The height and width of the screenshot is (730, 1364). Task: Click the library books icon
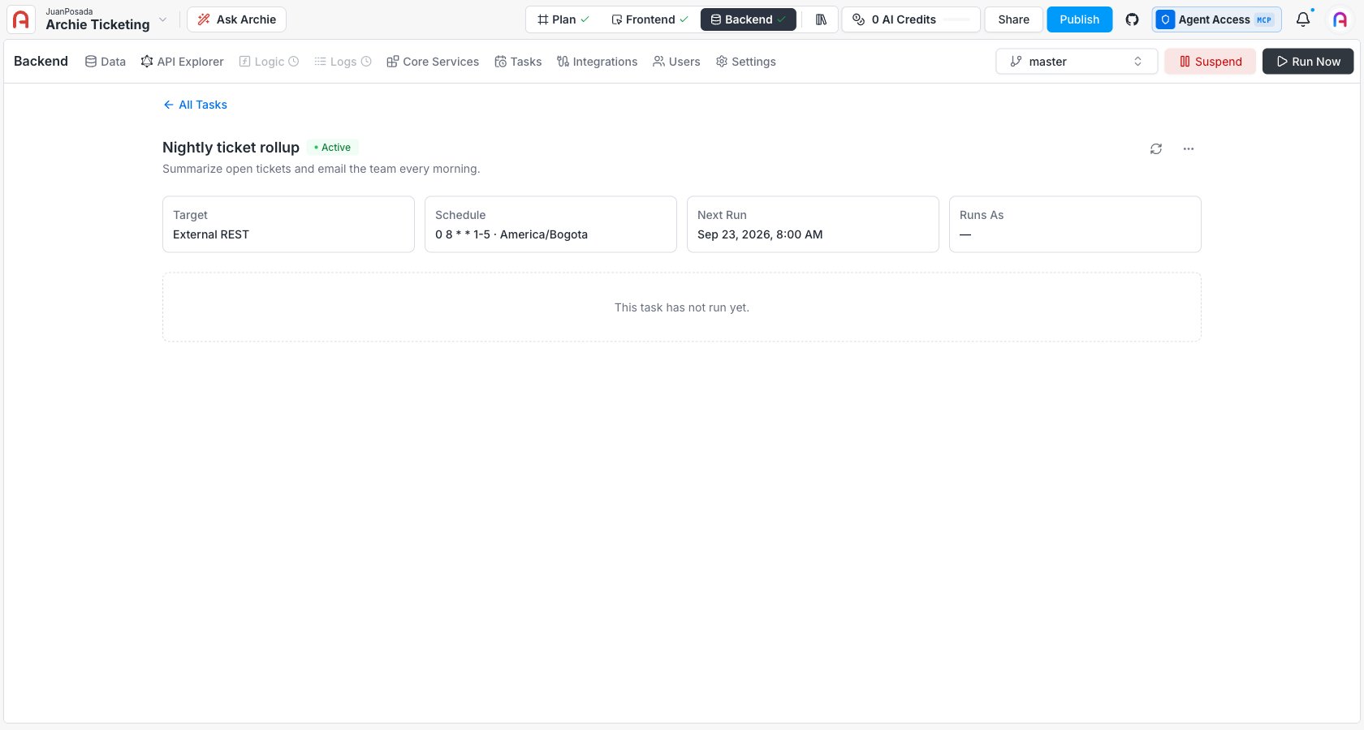coord(821,19)
